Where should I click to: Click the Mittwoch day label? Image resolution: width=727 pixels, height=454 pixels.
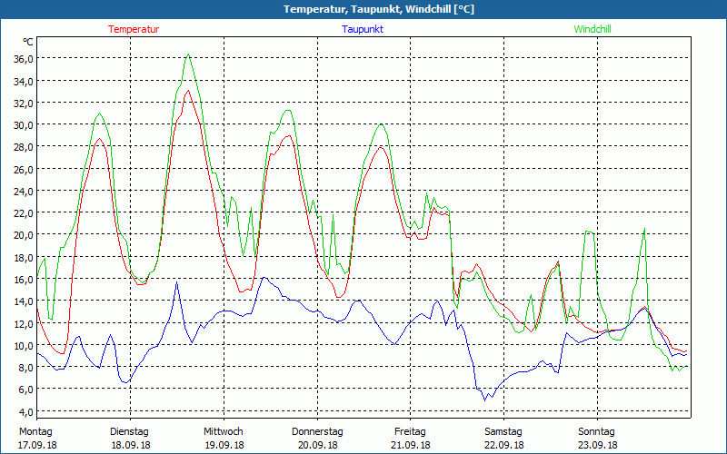tap(224, 432)
